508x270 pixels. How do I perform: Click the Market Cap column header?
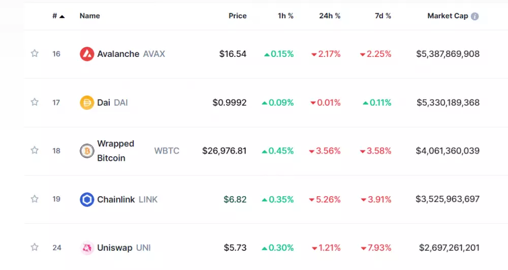(x=447, y=16)
